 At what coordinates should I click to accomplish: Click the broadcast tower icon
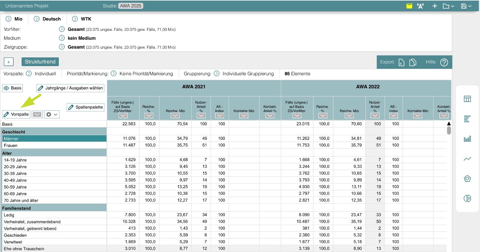pos(420,6)
